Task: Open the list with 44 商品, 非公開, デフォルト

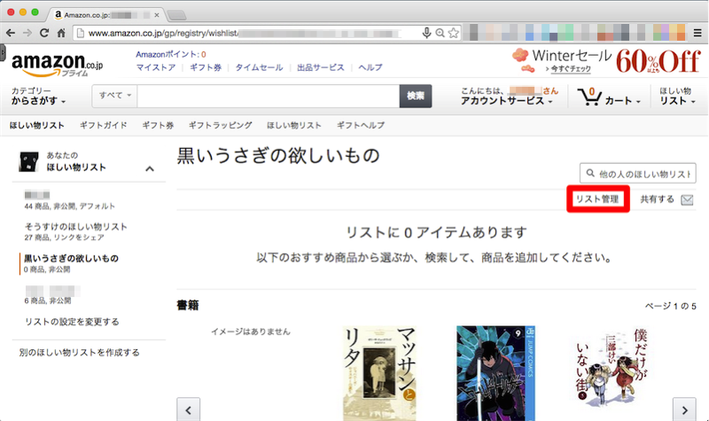Action: click(x=70, y=200)
